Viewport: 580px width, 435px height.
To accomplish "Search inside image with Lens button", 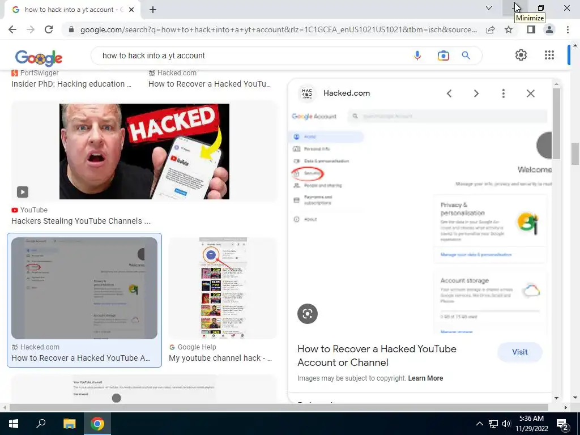I will pyautogui.click(x=308, y=314).
